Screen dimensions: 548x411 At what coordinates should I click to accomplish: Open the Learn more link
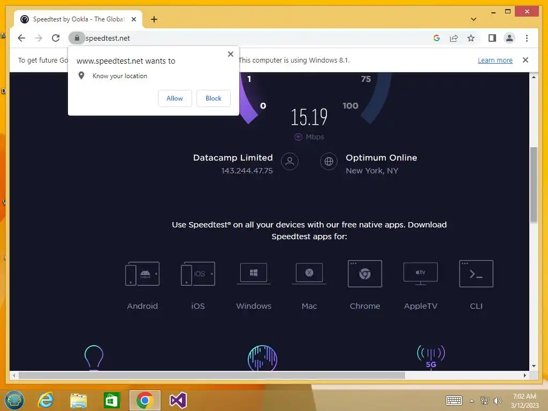pos(495,60)
